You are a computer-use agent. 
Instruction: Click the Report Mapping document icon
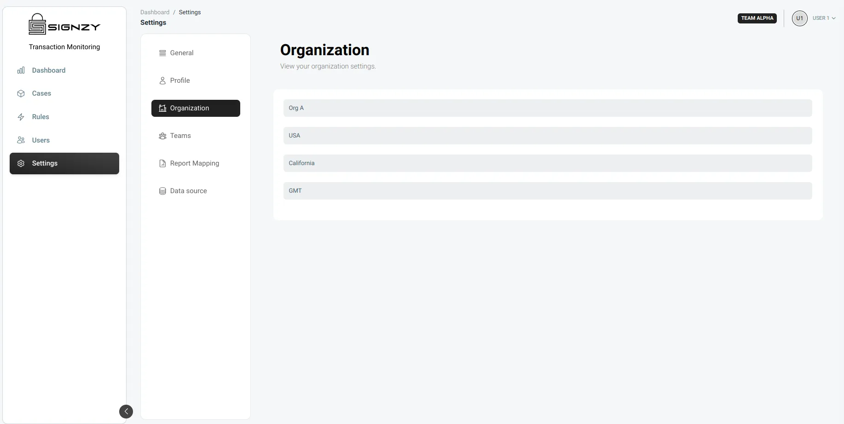click(x=162, y=163)
